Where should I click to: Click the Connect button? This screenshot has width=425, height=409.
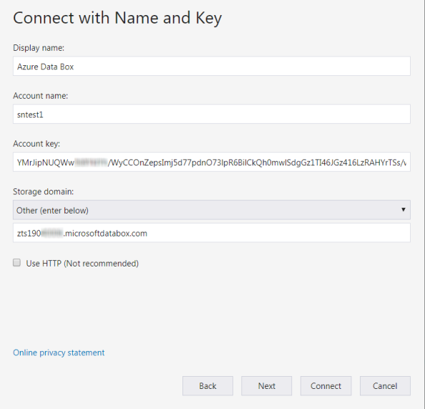click(326, 386)
